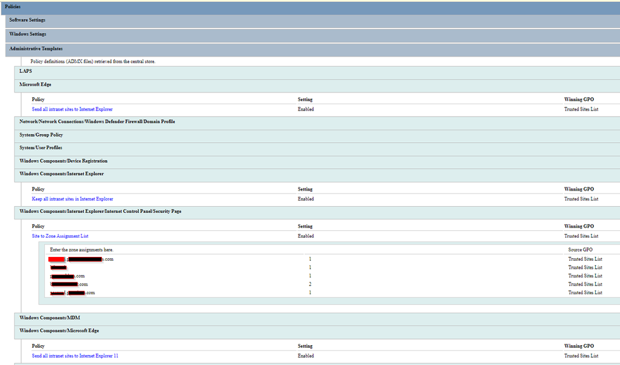Select the ADMX central store note text
Image resolution: width=620 pixels, height=365 pixels.
pyautogui.click(x=93, y=61)
